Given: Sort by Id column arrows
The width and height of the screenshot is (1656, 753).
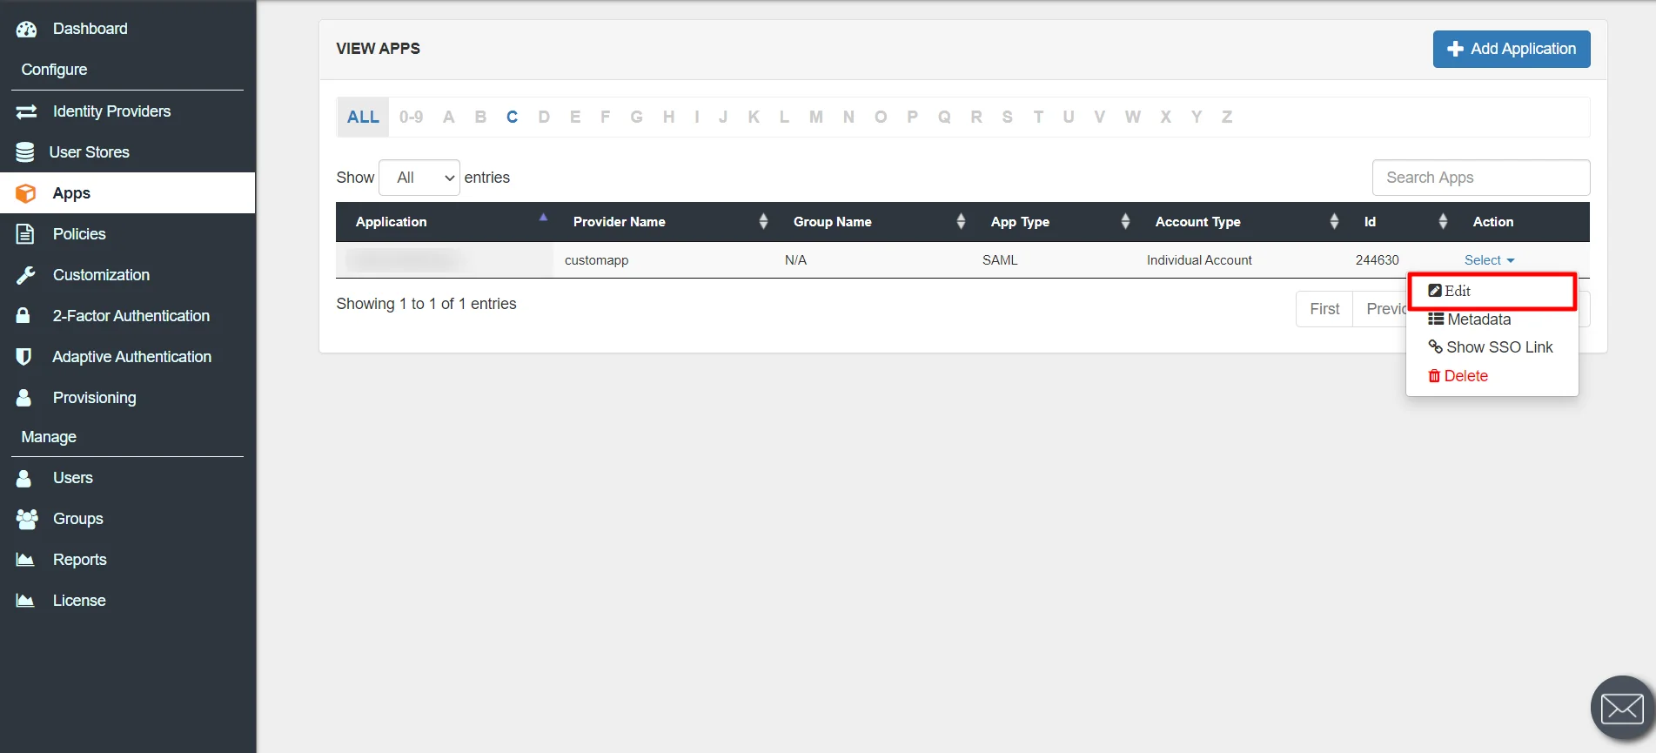Looking at the screenshot, I should click(x=1443, y=221).
